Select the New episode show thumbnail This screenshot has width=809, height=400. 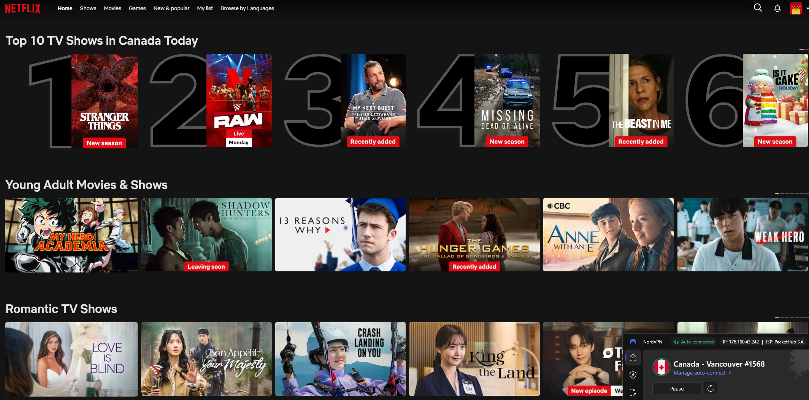coord(584,359)
